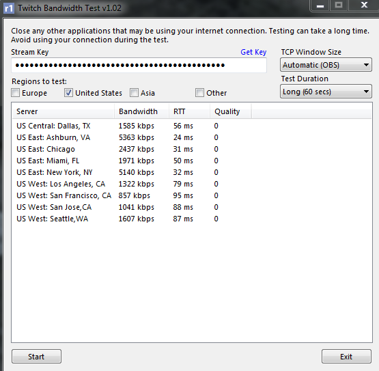
Task: Click the Get Key link
Action: pyautogui.click(x=253, y=52)
